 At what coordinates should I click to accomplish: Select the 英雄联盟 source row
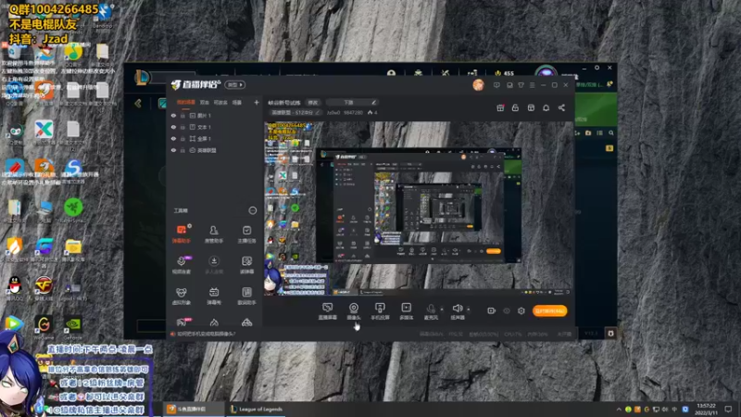click(x=215, y=150)
